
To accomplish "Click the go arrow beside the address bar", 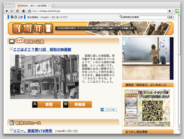I will (x=170, y=11).
